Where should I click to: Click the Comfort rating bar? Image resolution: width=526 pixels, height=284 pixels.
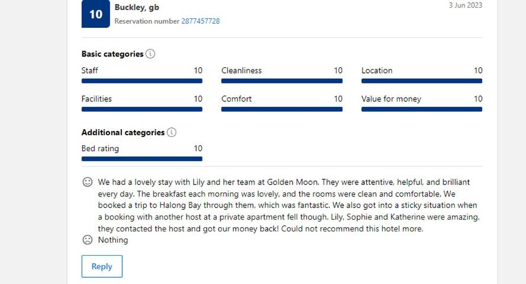pos(282,109)
